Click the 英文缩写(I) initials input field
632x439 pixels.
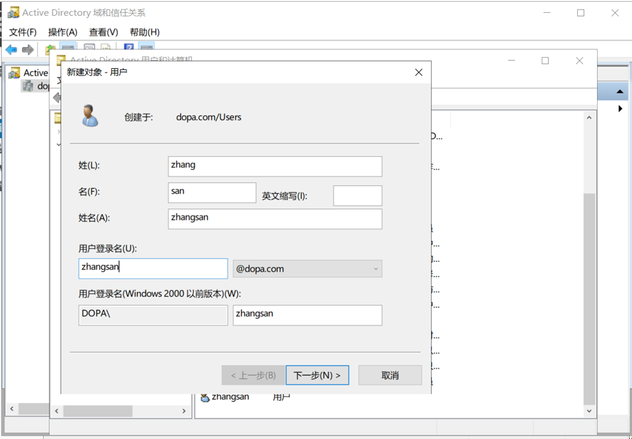pos(357,196)
